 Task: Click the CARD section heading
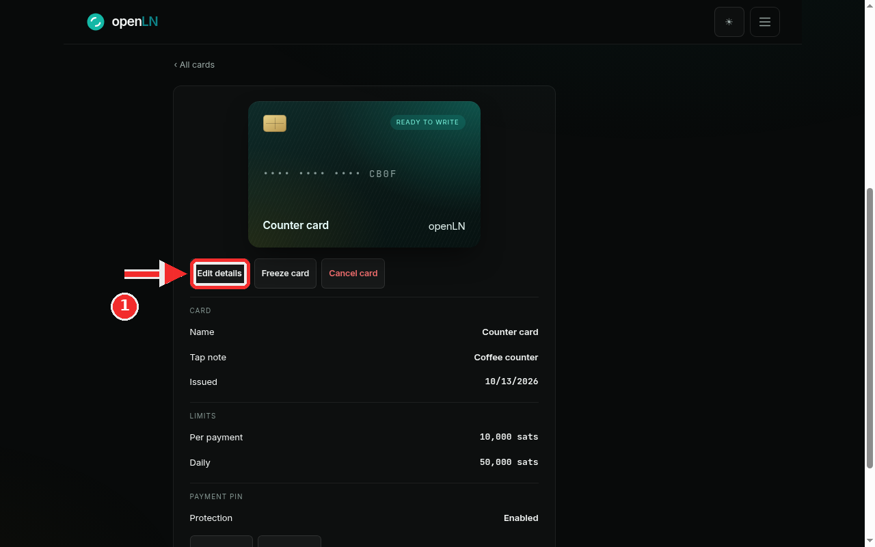pos(200,310)
